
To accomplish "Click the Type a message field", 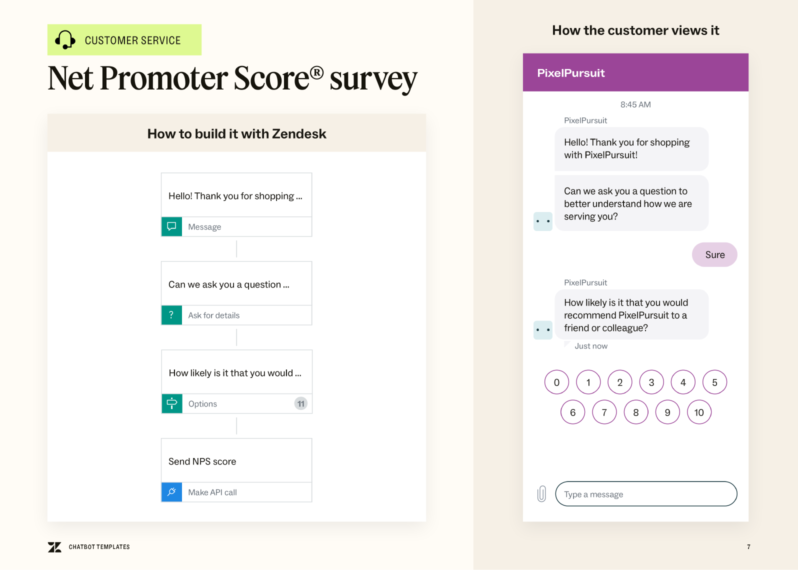I will 646,494.
